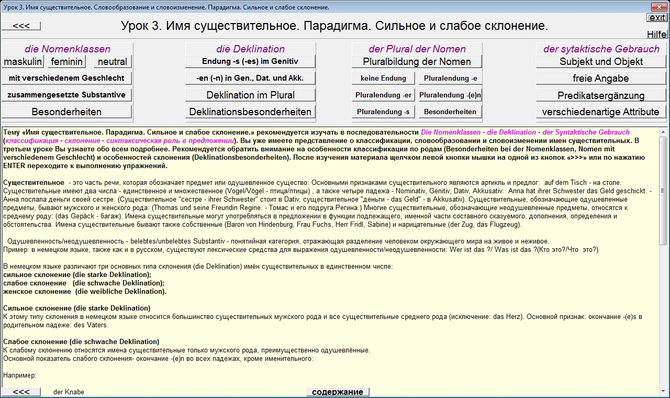Viewport: 670px width, 398px height.
Task: Open Hilfe help link
Action: (x=656, y=35)
